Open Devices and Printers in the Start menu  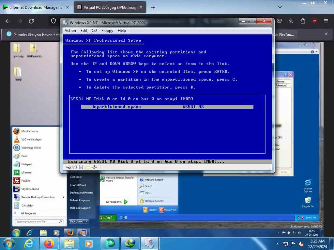tap(81, 193)
